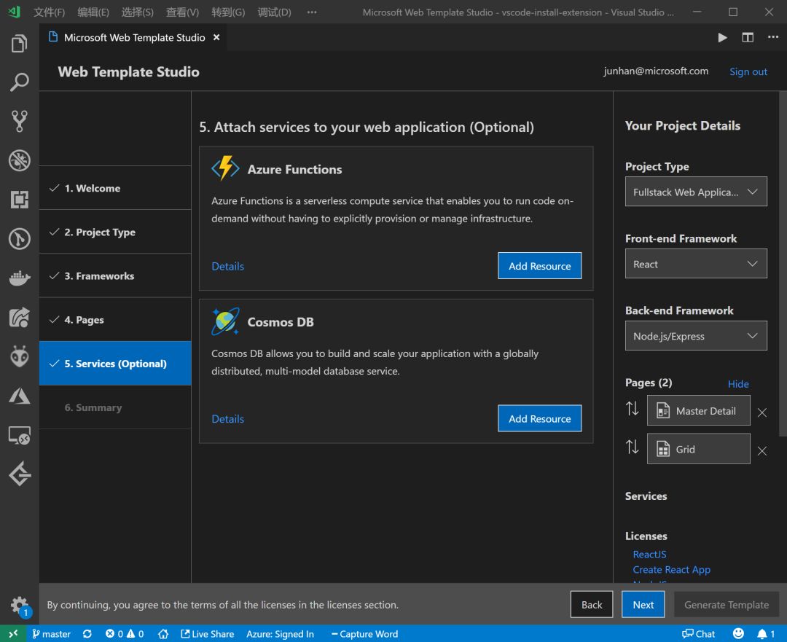Go to the 1. Welcome step
The image size is (787, 642).
click(x=115, y=188)
